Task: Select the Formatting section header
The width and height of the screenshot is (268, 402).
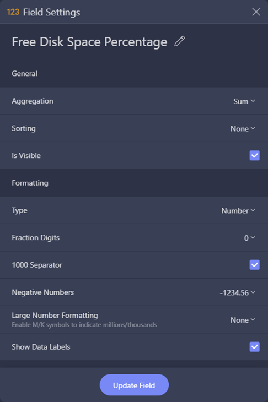Action: [30, 183]
